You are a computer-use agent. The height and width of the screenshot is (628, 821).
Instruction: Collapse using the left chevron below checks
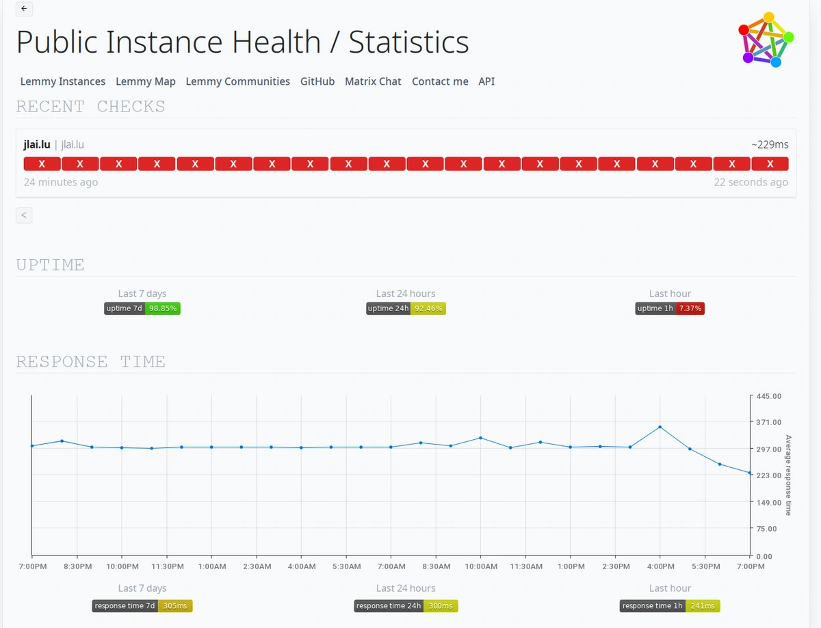click(24, 215)
